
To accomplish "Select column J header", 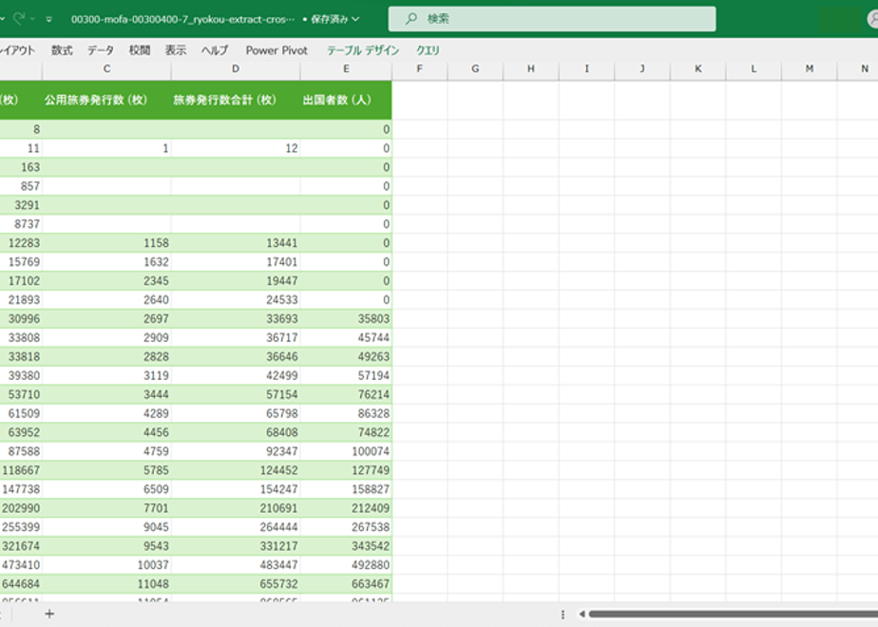I will point(641,68).
